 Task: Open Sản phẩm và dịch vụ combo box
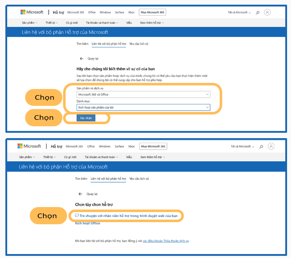point(143,94)
